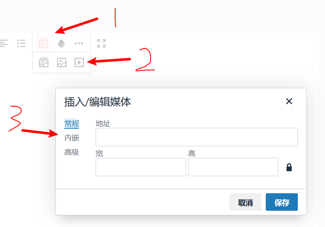
Task: Click the blue 保存 save button
Action: click(282, 202)
